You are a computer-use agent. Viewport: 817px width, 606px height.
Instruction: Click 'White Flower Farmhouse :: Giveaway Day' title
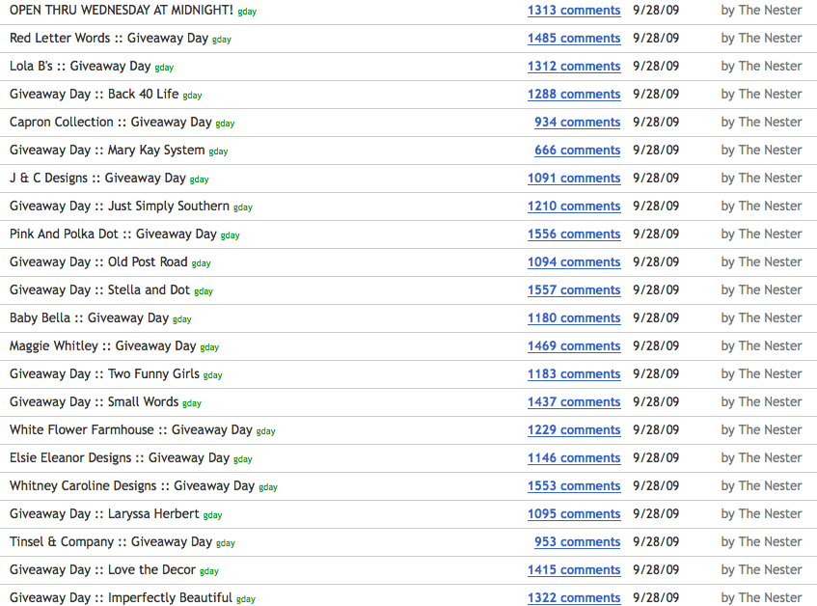tap(131, 429)
